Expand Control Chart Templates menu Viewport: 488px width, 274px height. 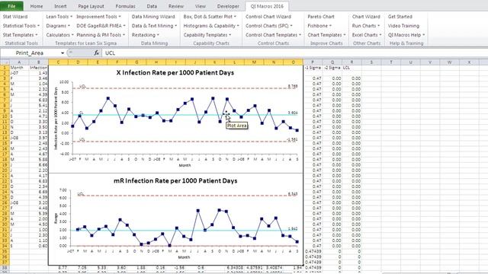(273, 35)
